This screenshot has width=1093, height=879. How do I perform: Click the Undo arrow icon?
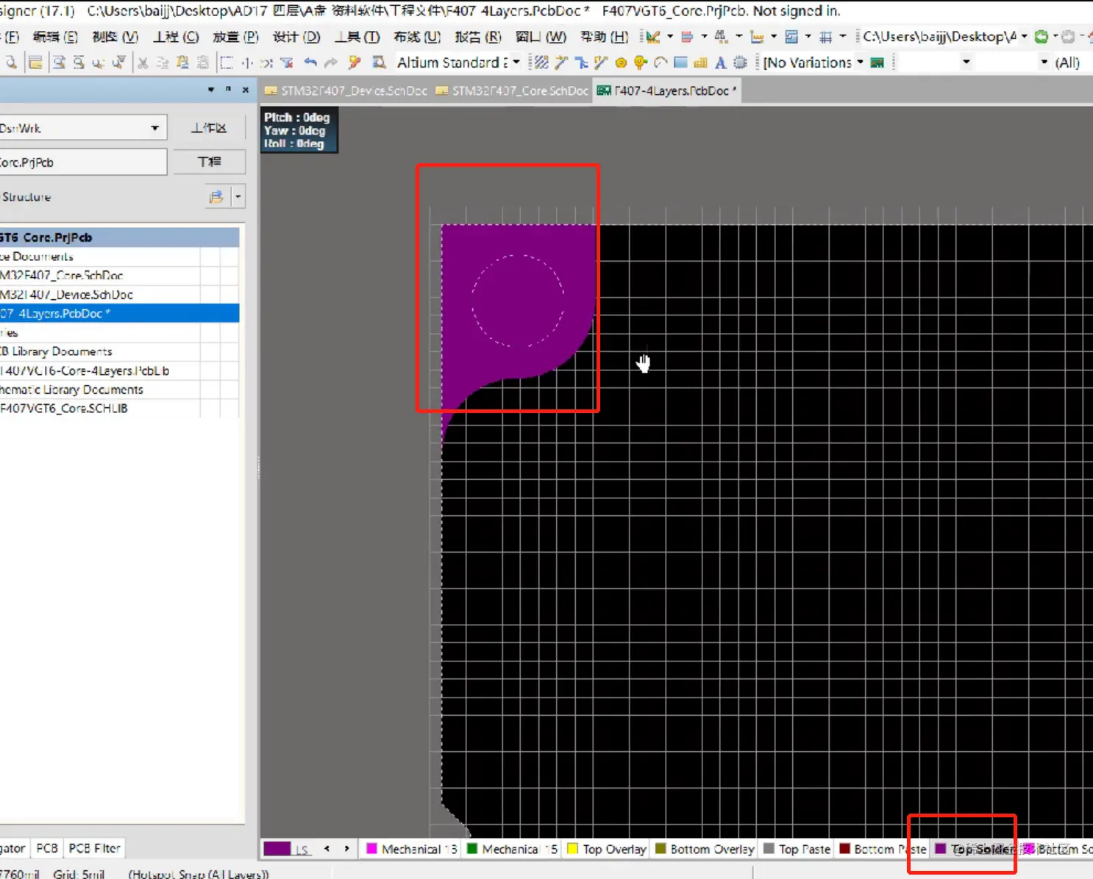[310, 63]
